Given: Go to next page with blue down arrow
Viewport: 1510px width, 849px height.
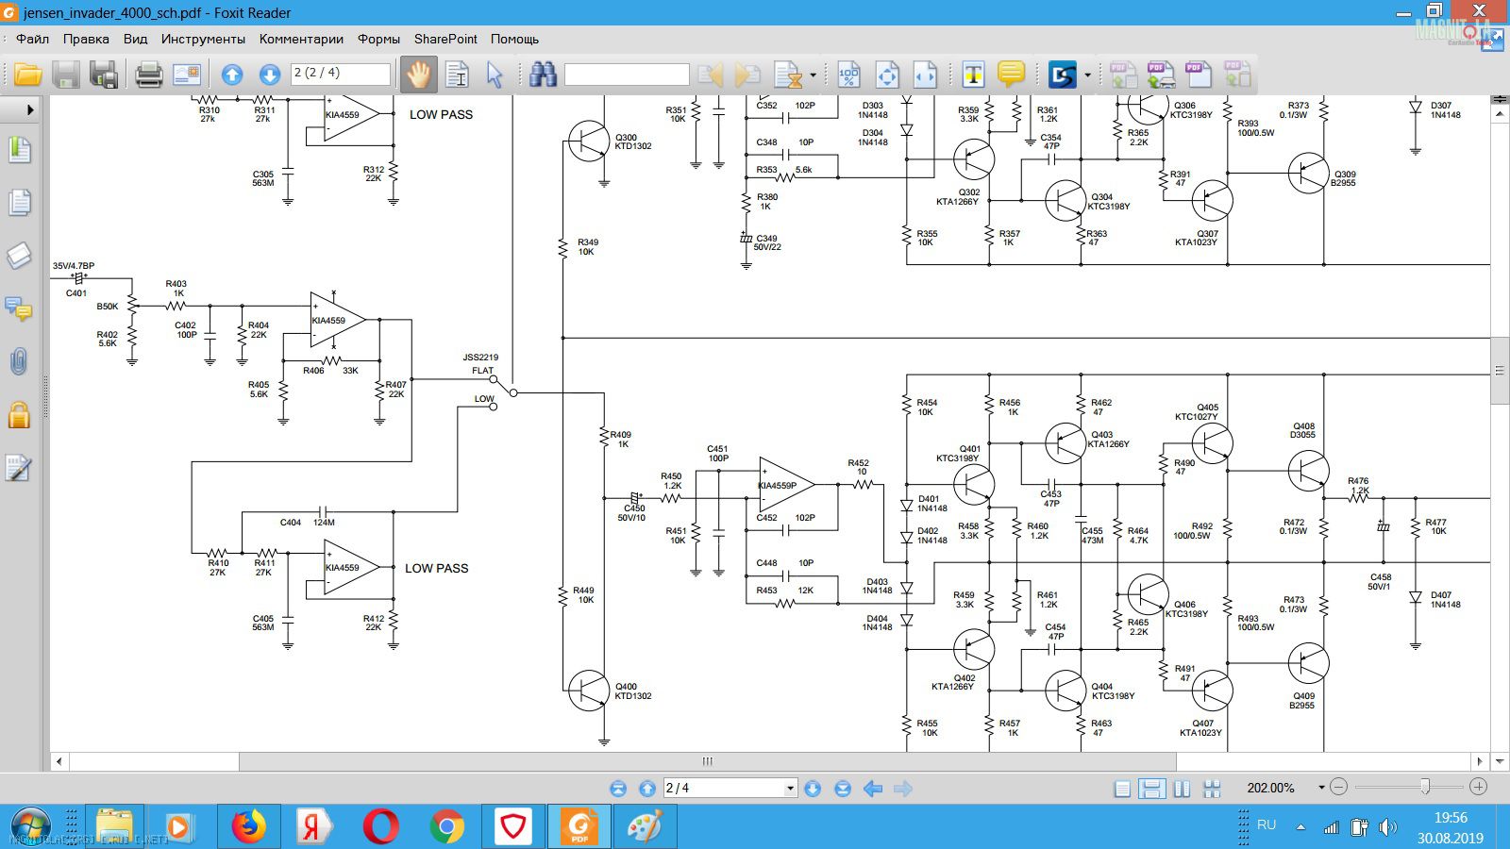Looking at the screenshot, I should 270,75.
